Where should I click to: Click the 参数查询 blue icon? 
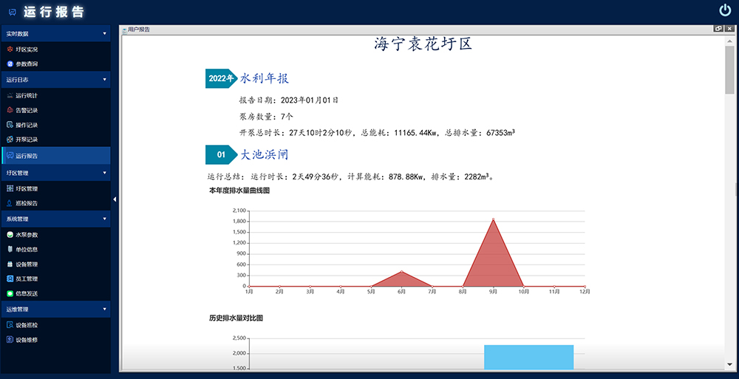pos(10,64)
